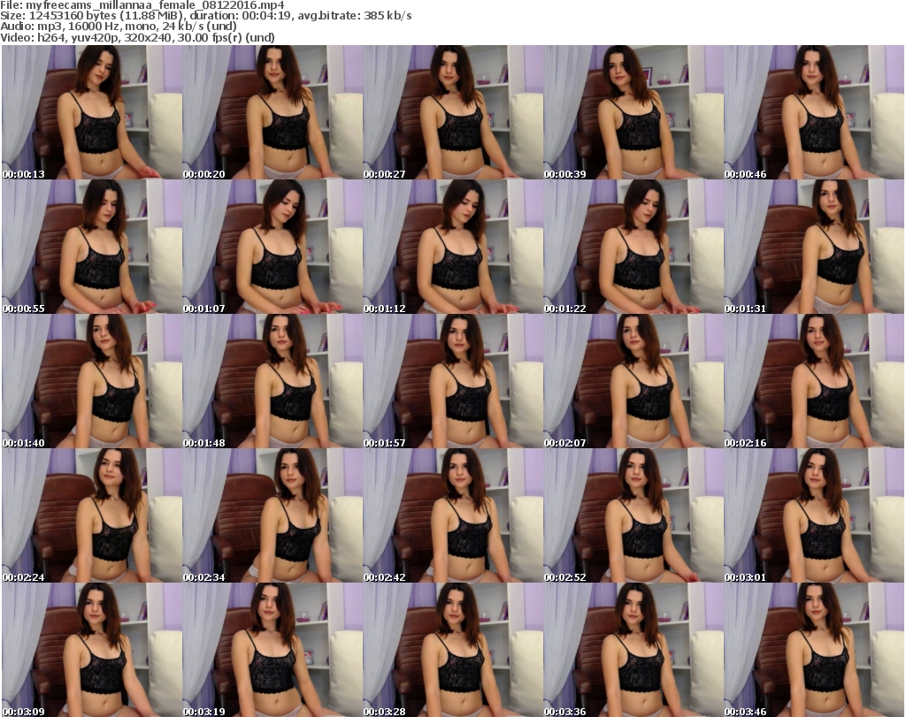
Task: Click the Size and duration info line
Action: (205, 16)
